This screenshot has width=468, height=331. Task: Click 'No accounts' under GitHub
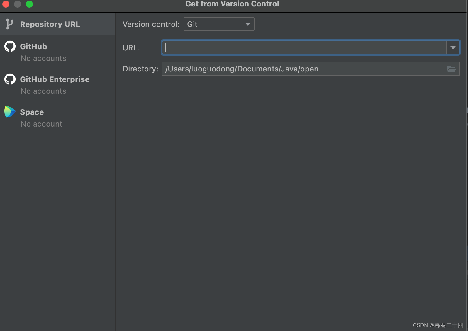click(x=43, y=58)
